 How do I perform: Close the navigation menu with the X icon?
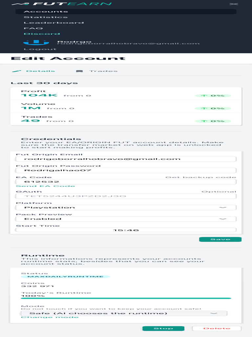(234, 4)
